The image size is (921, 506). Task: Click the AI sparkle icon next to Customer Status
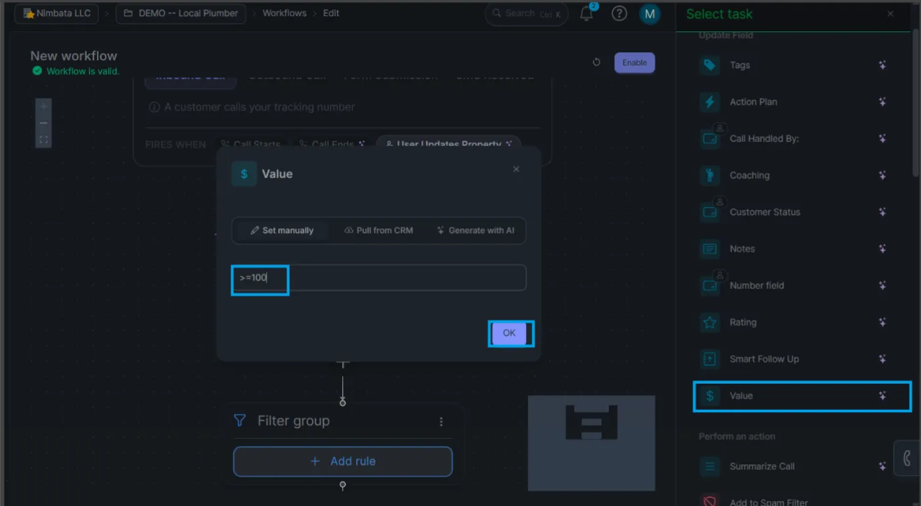pos(882,212)
